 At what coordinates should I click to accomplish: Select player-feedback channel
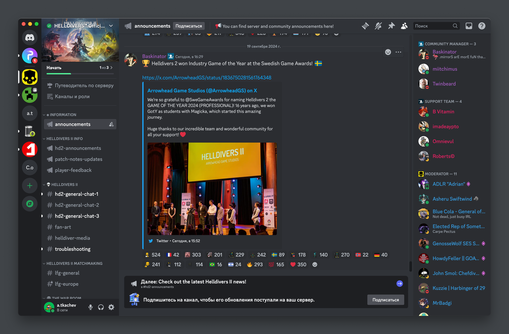(80, 170)
